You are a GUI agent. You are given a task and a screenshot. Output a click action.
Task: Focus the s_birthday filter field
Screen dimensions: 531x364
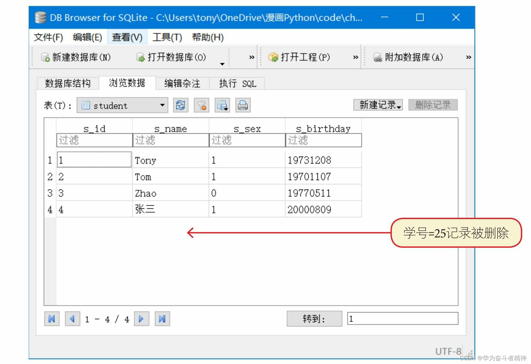[323, 140]
